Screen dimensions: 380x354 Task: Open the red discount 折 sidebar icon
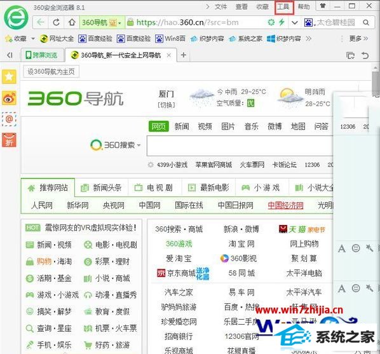(x=9, y=140)
